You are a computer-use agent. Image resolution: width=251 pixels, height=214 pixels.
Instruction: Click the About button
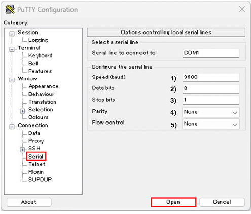[x=29, y=202]
